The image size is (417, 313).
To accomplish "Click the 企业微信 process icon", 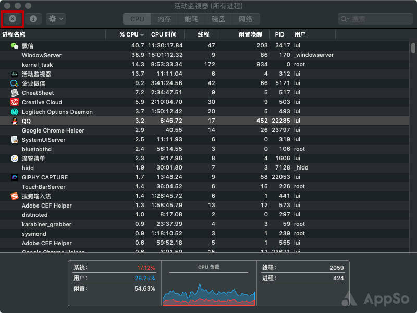I will 14,83.
